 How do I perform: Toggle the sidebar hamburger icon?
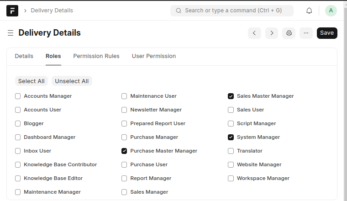[x=11, y=33]
